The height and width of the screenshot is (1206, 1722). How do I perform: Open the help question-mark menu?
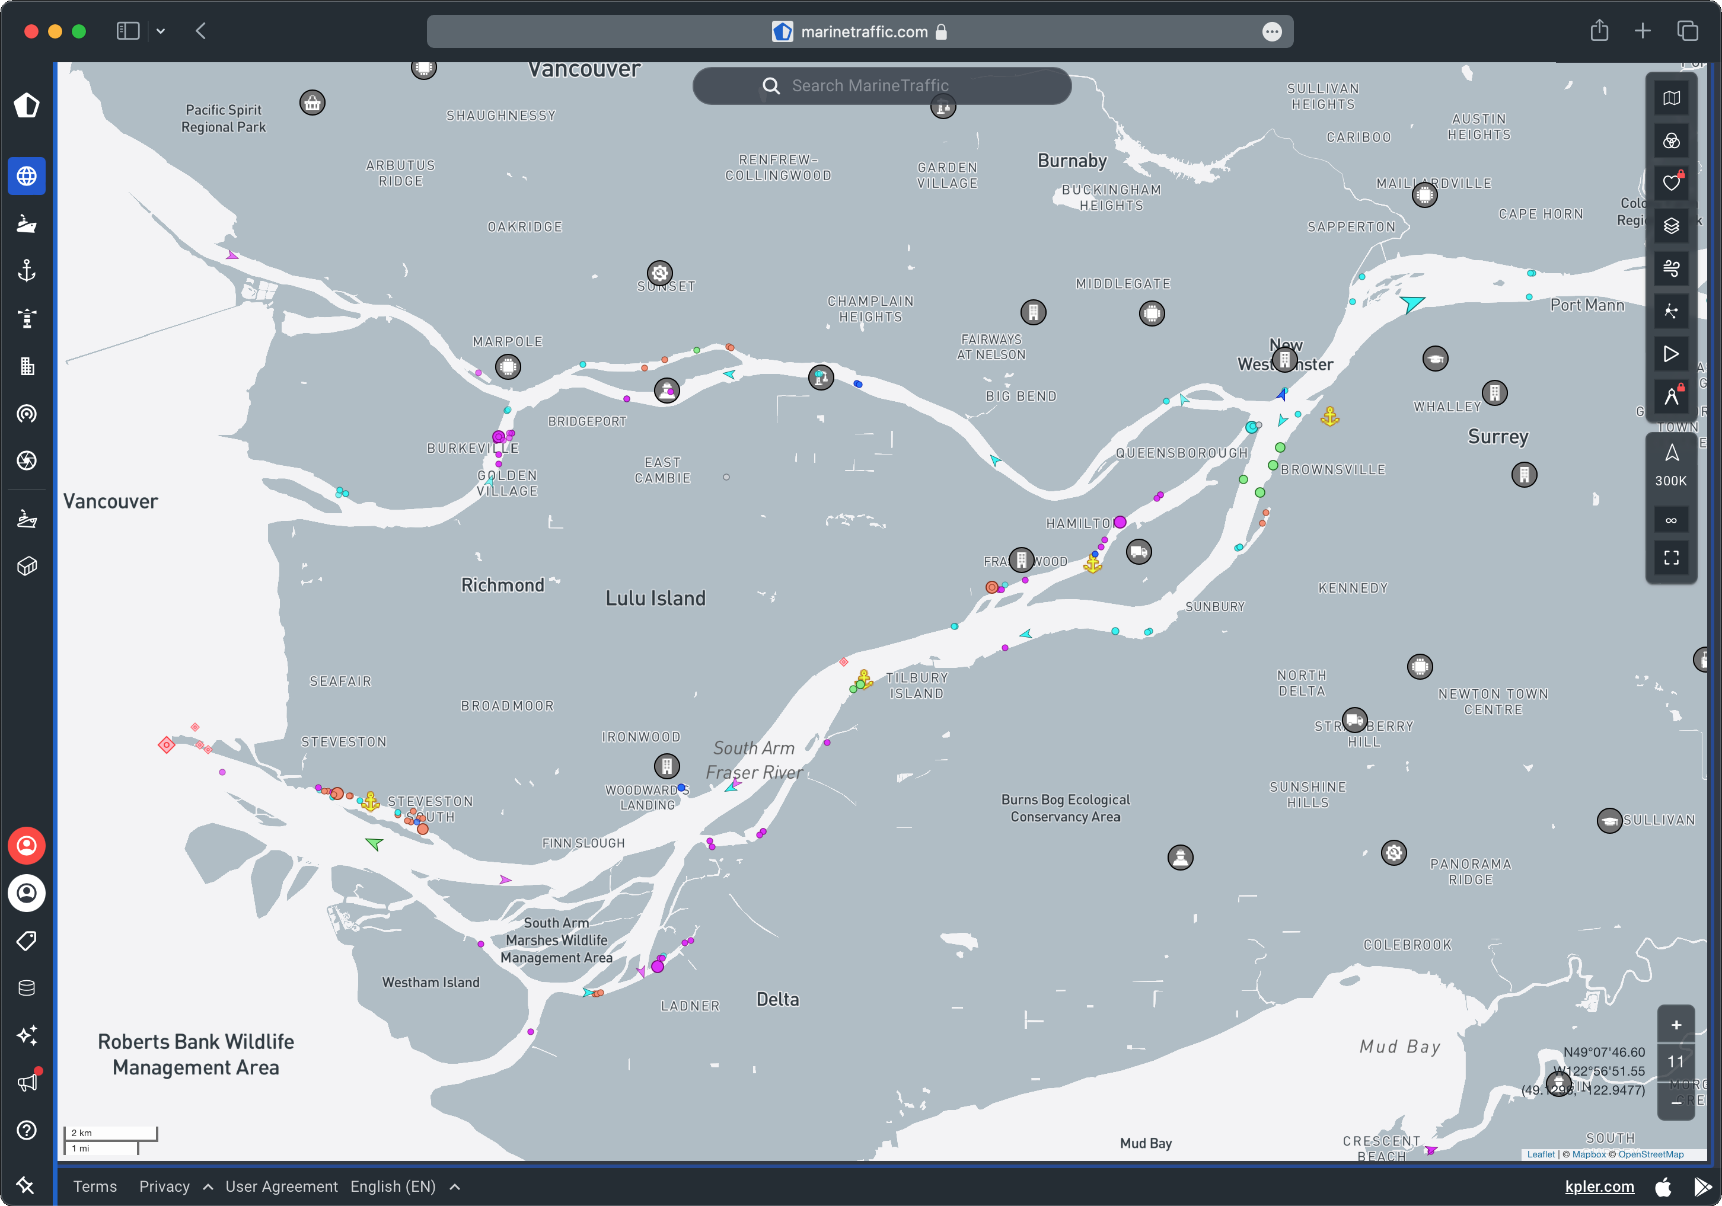click(26, 1130)
